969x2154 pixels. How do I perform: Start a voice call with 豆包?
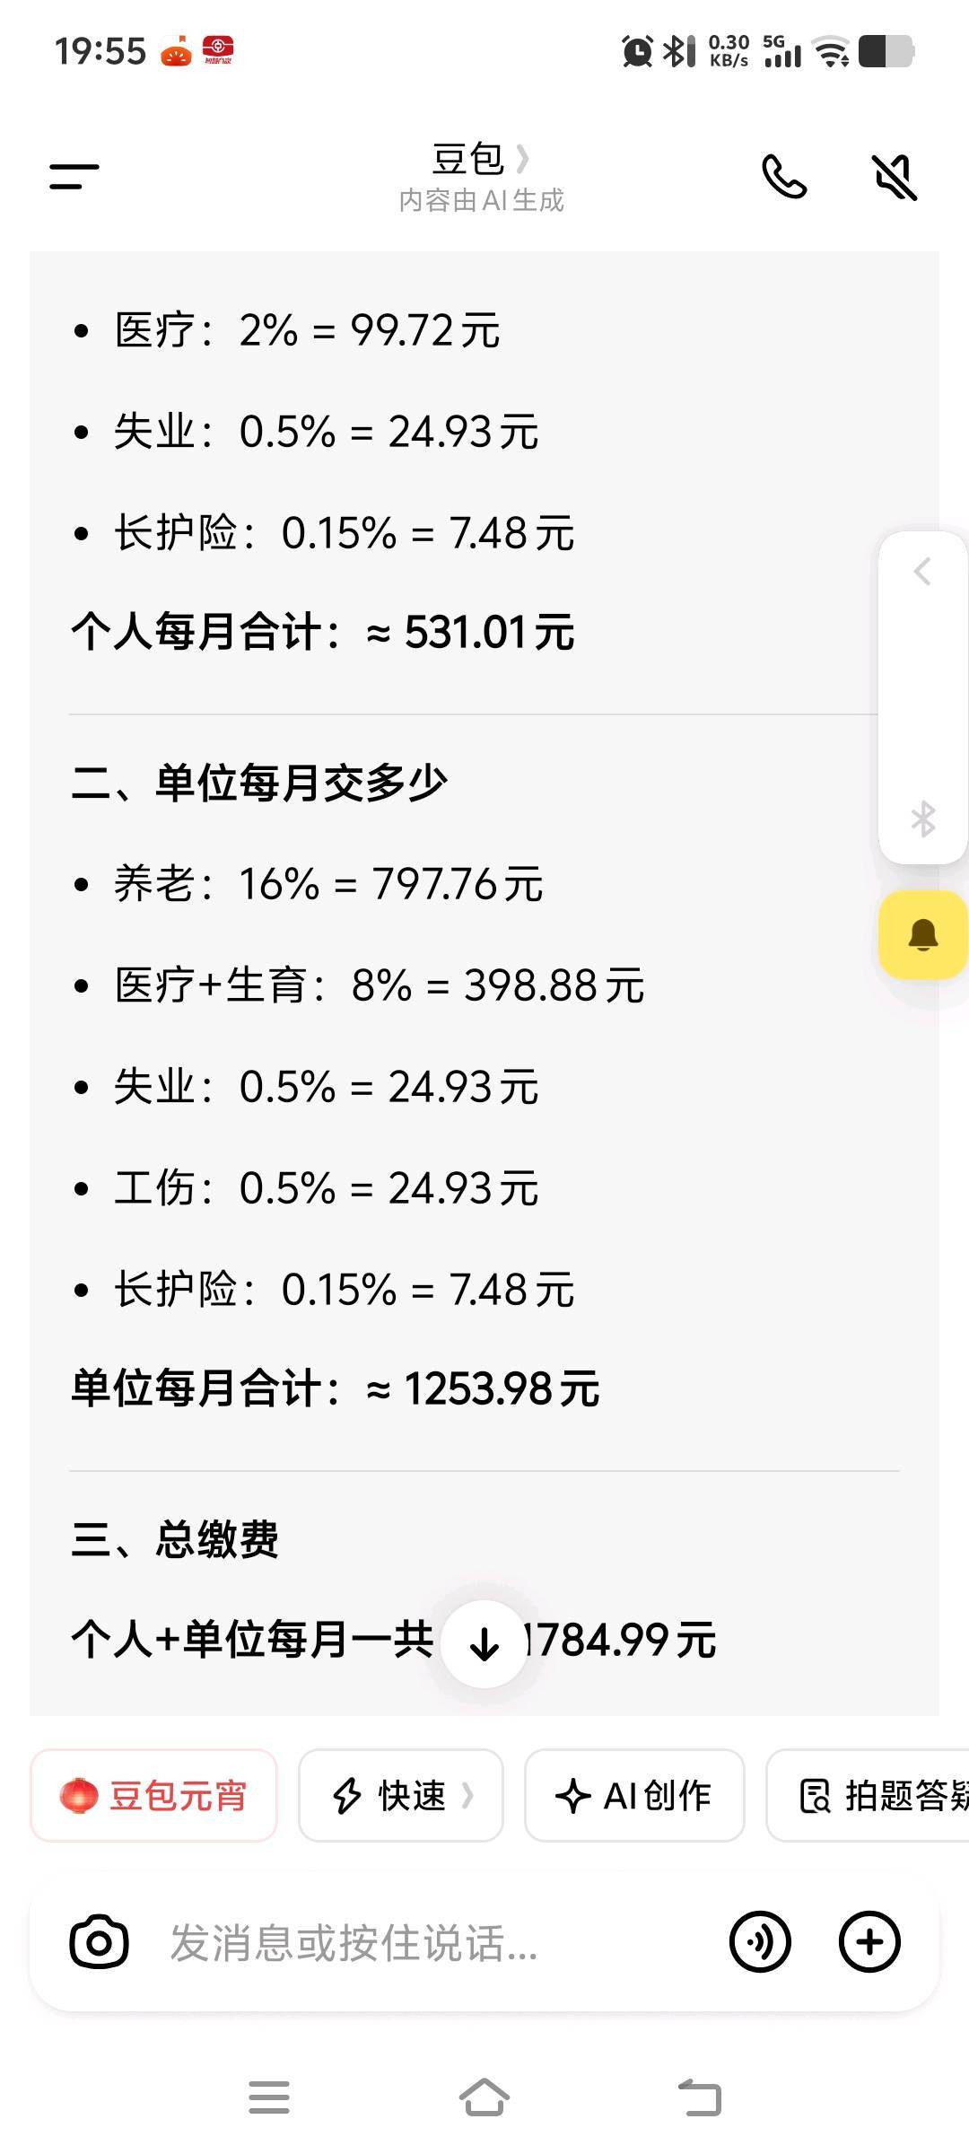coord(783,176)
